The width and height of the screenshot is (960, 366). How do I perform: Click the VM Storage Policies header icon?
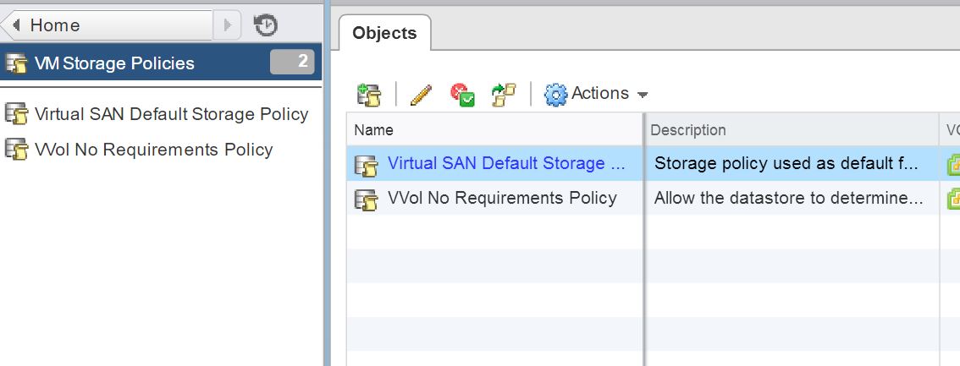pyautogui.click(x=17, y=63)
